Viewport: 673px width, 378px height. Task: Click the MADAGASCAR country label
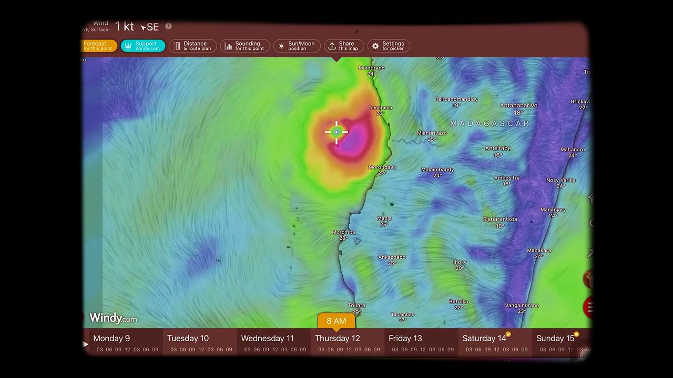(490, 123)
